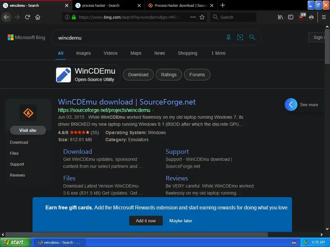Click the Forums pill button
The image size is (330, 247).
tap(197, 75)
